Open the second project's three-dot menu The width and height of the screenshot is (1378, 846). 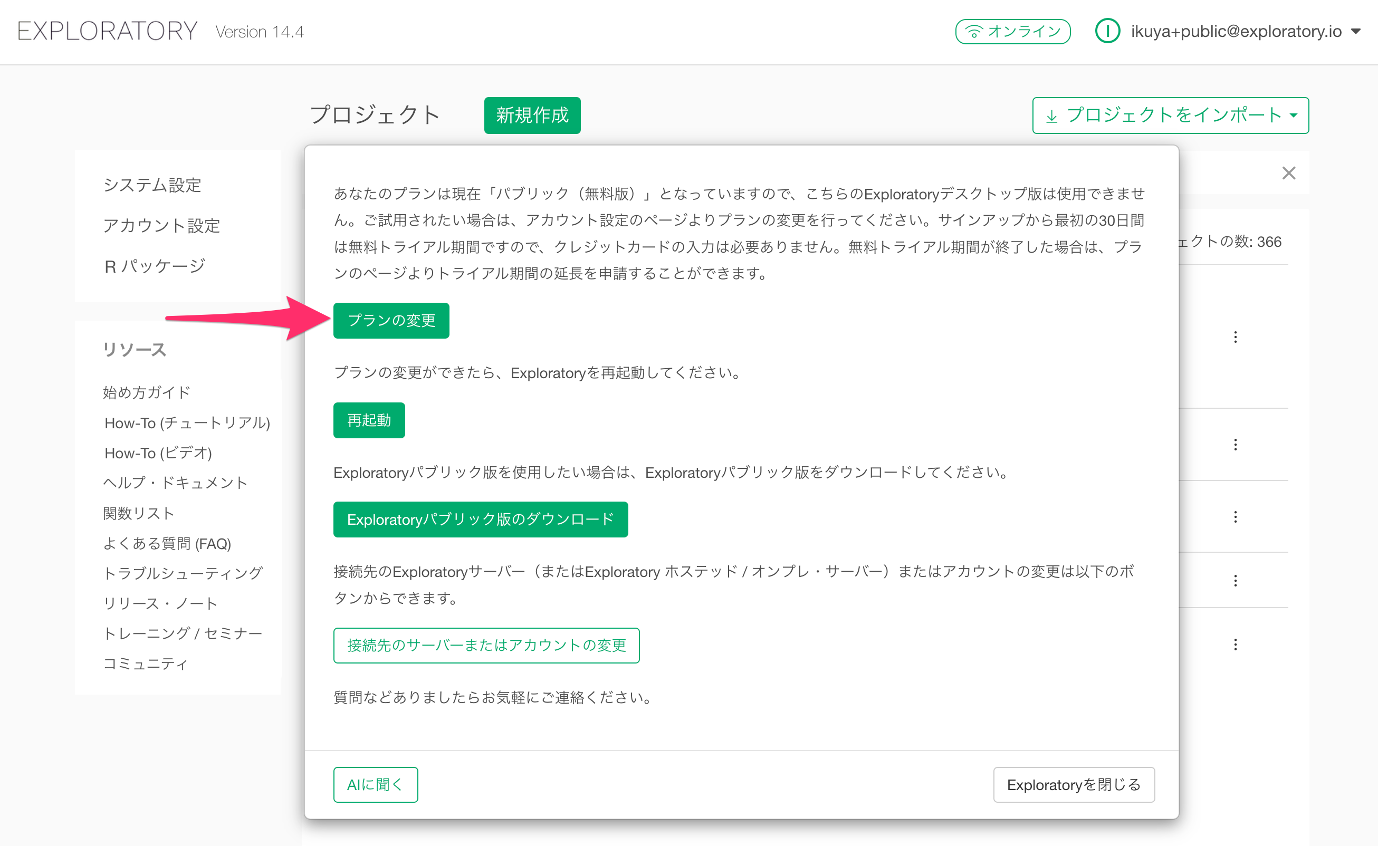coord(1235,445)
